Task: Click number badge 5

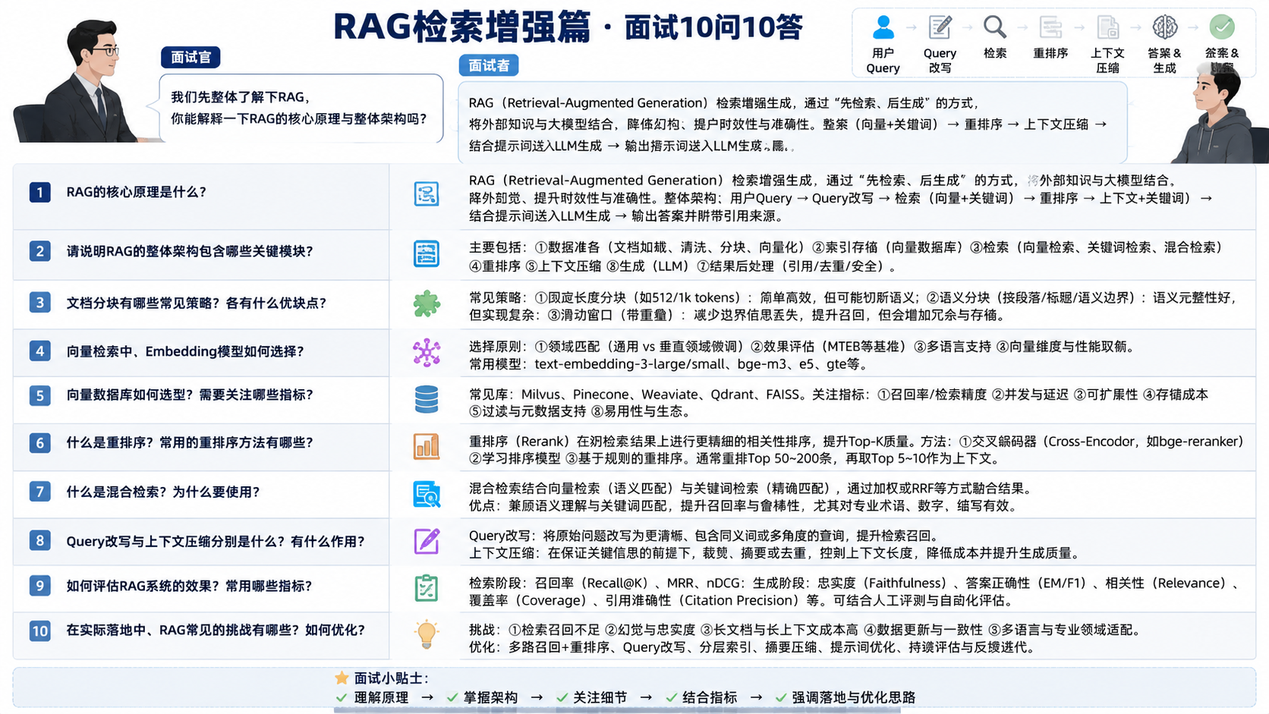Action: [40, 395]
